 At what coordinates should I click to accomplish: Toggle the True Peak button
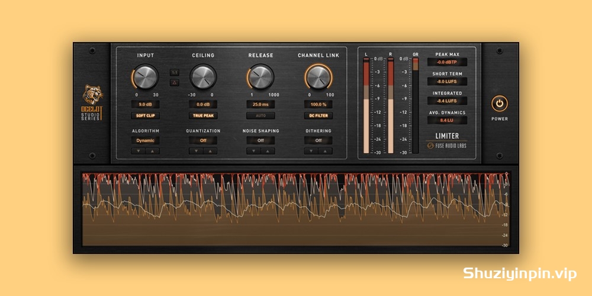[203, 116]
